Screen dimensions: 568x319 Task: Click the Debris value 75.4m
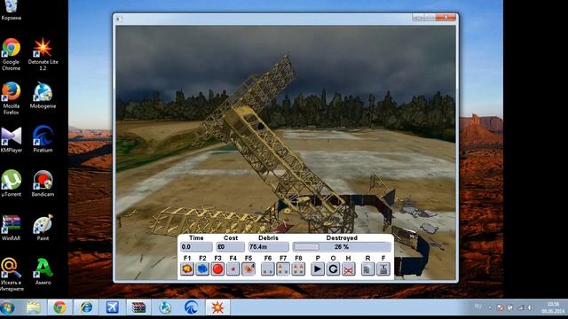coord(268,247)
